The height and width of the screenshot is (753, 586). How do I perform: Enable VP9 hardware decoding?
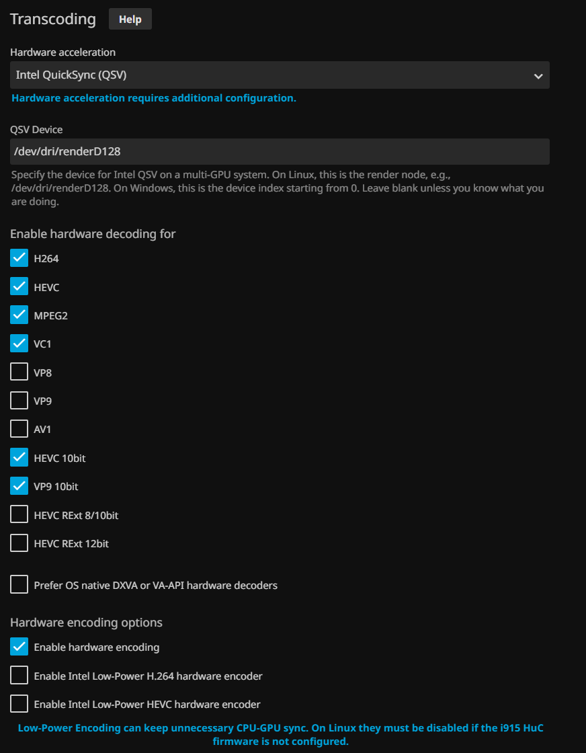(x=19, y=401)
